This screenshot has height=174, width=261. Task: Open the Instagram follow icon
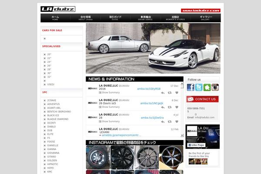click(x=215, y=87)
